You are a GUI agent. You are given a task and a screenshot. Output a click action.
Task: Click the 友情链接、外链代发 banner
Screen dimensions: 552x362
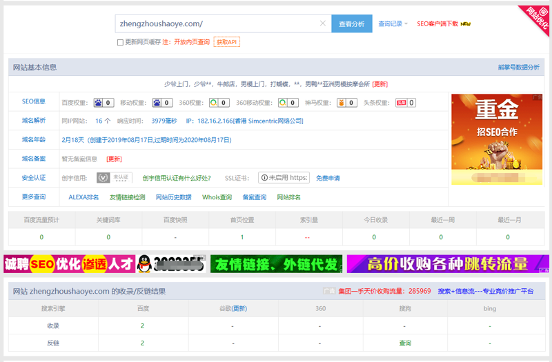(x=277, y=264)
